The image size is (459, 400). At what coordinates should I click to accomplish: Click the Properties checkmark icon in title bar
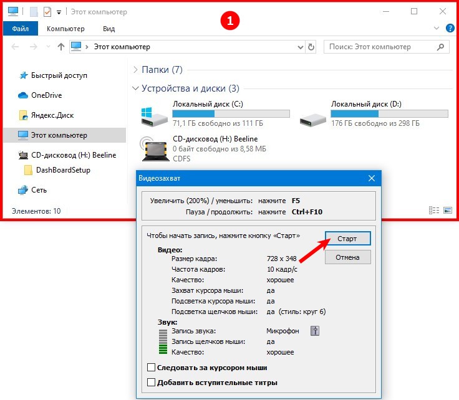pyautogui.click(x=47, y=12)
